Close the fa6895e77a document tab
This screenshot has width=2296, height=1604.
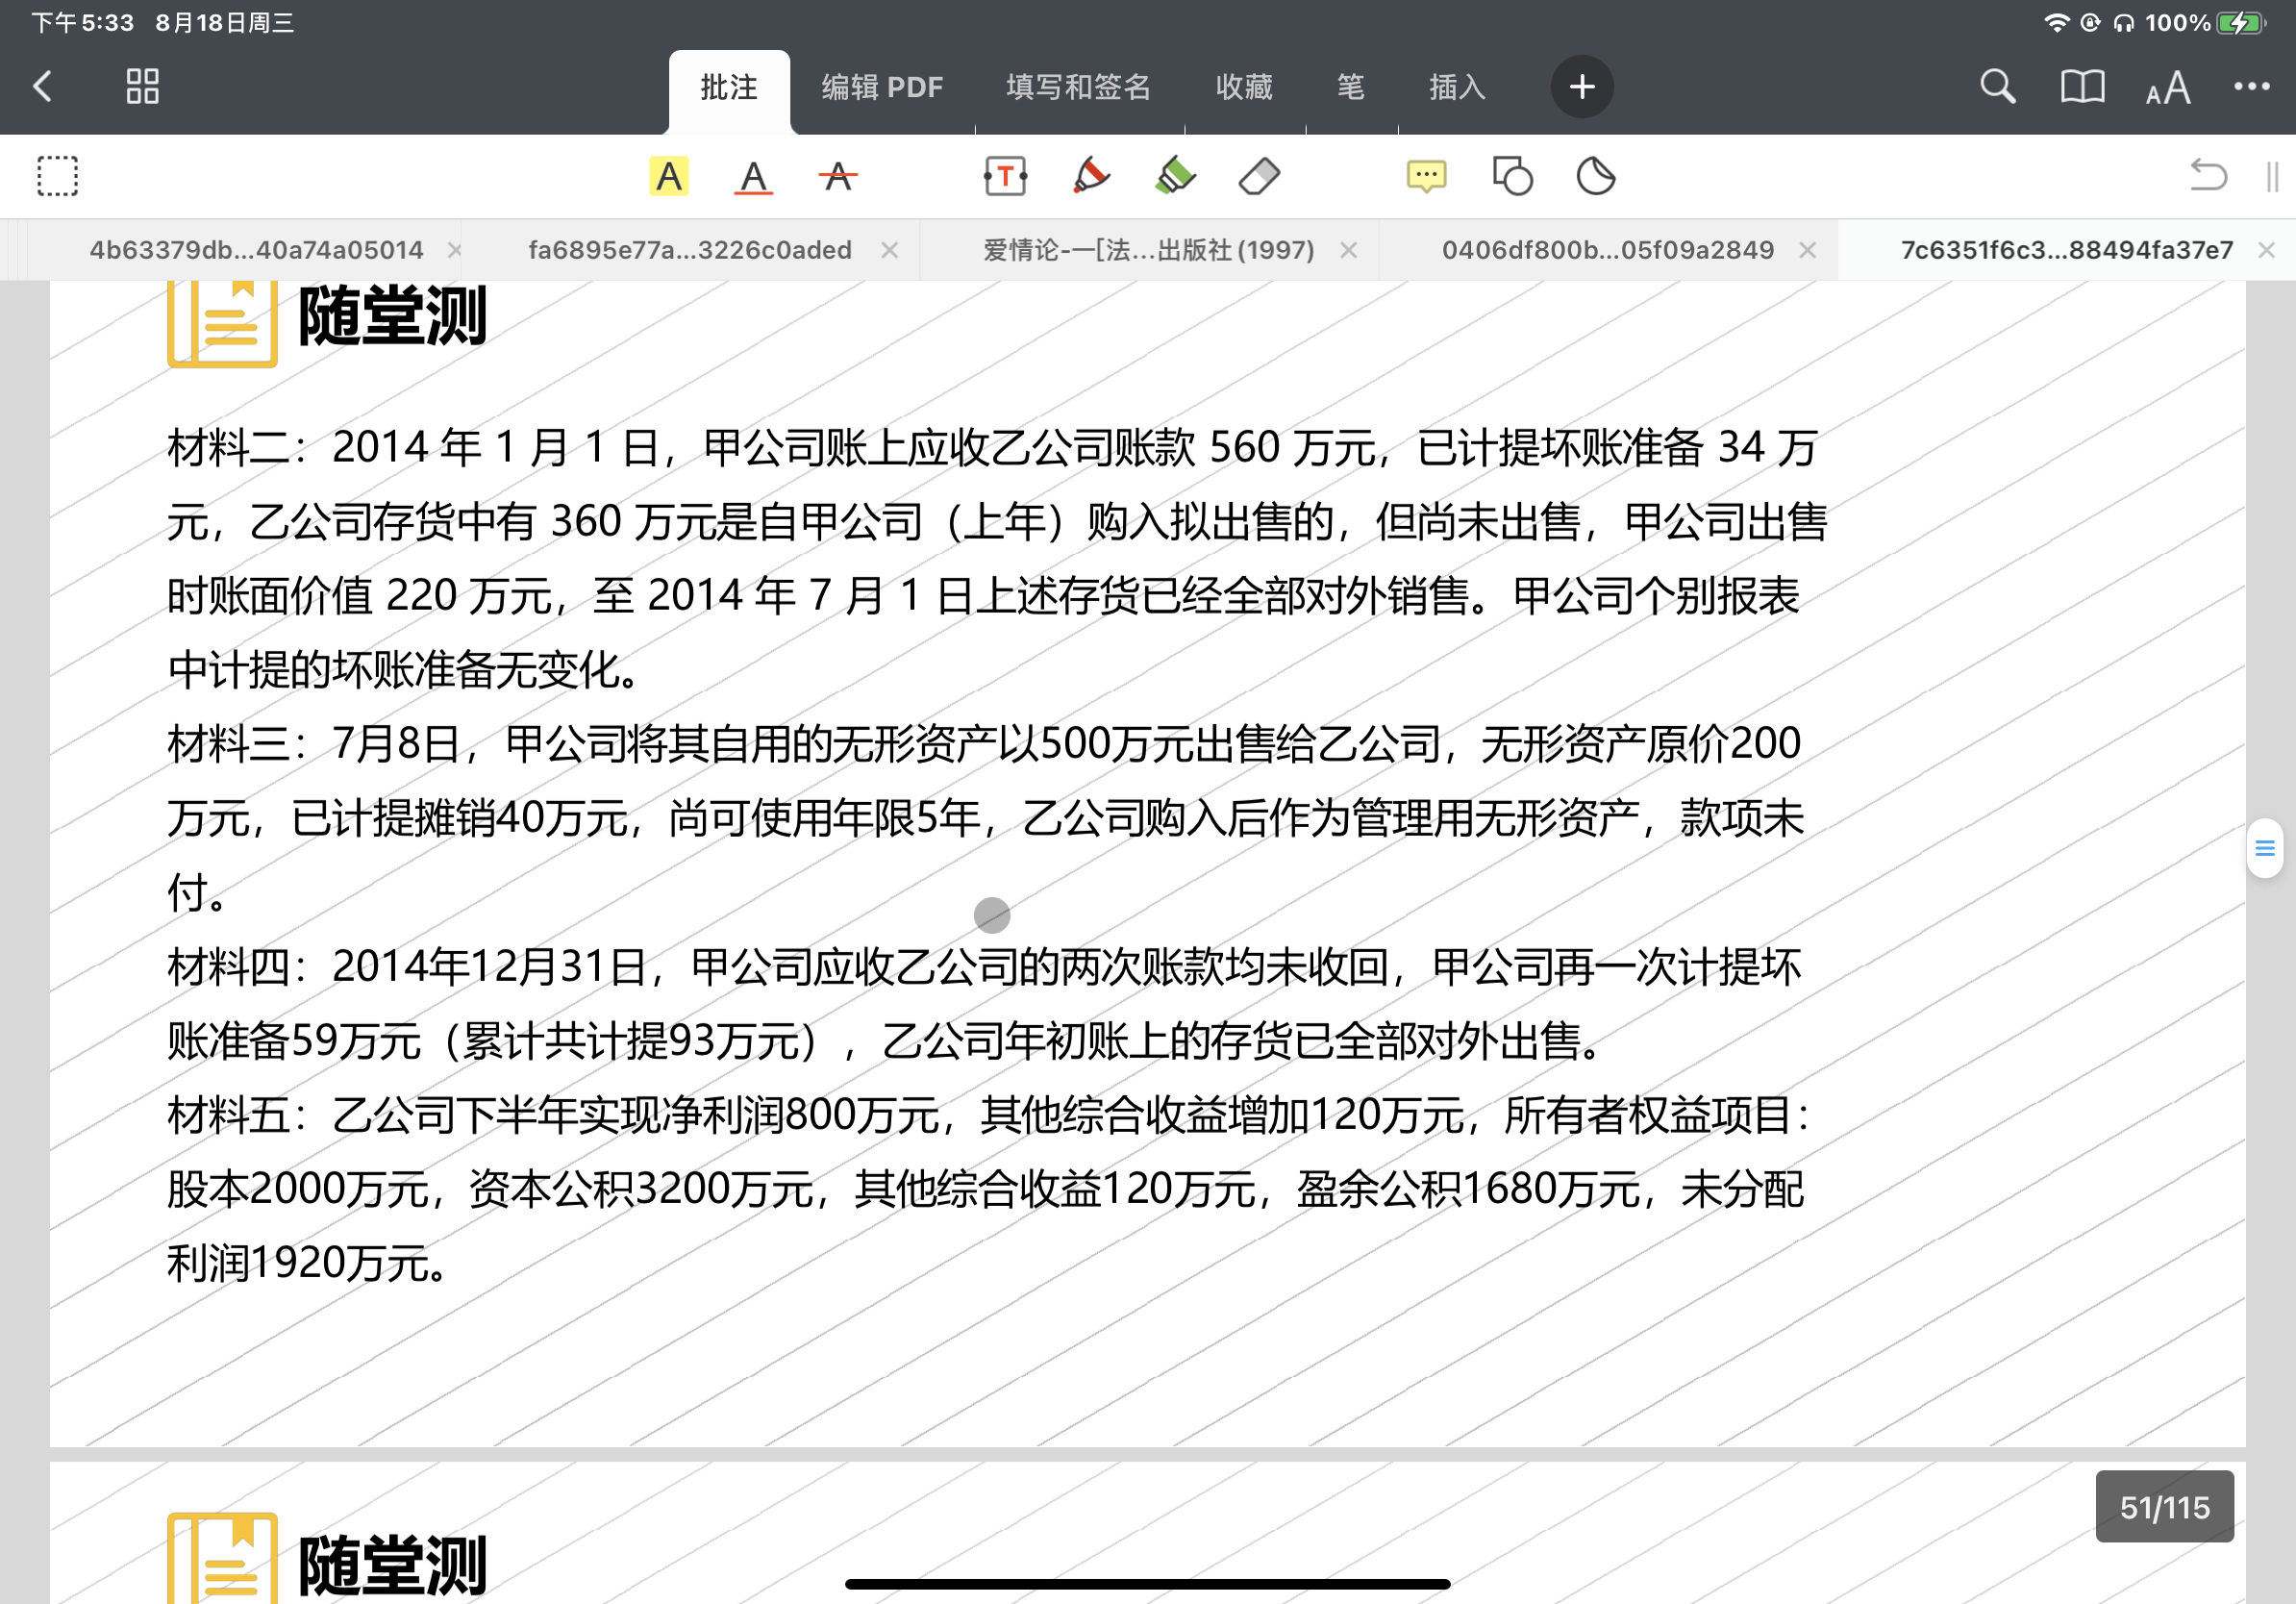[x=889, y=250]
